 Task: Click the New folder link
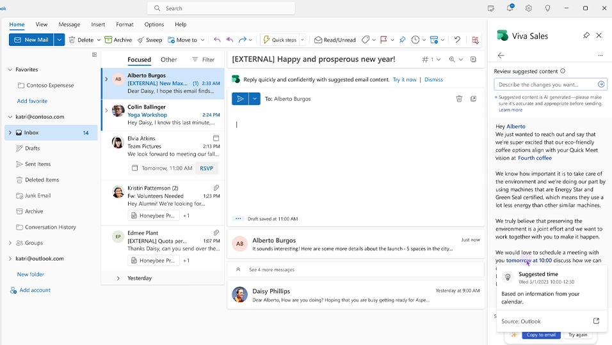click(31, 274)
